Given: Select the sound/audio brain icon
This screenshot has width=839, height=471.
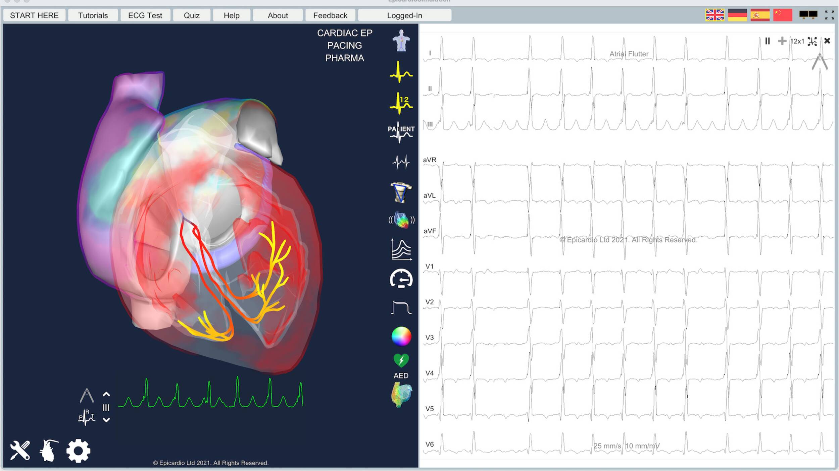Looking at the screenshot, I should 402,219.
